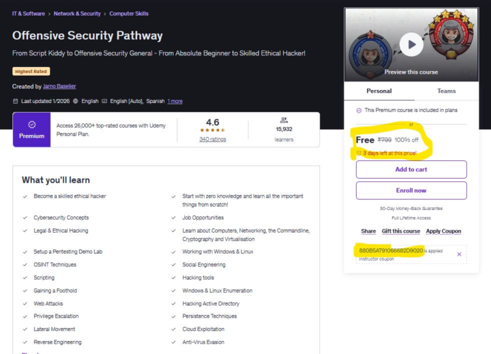Click the 'OSINT Techniques' item
The width and height of the screenshot is (491, 354).
tap(55, 265)
